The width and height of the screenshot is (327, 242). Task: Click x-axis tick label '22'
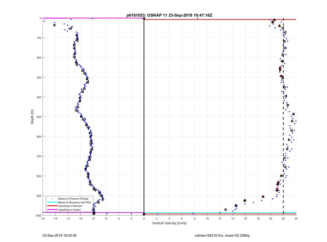click(x=283, y=218)
